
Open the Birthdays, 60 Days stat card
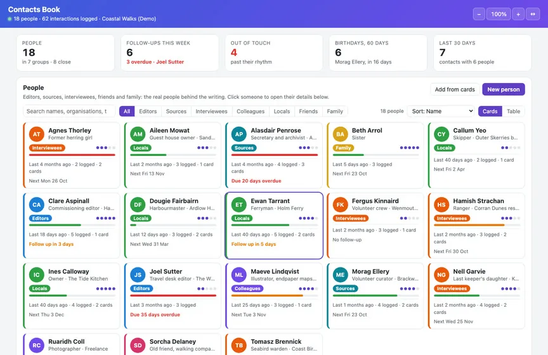point(378,53)
